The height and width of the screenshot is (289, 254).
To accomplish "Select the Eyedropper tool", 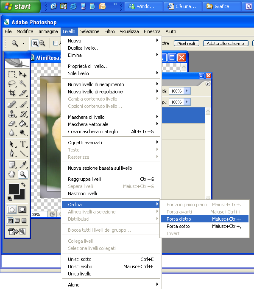I will coord(23,165).
